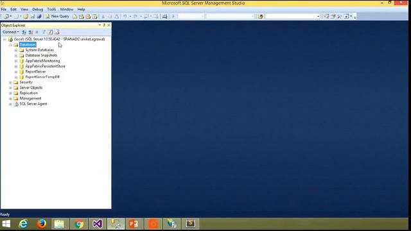Select the ReportServerTempDB database
Screen dimensions: 411x231
[x=42, y=77]
